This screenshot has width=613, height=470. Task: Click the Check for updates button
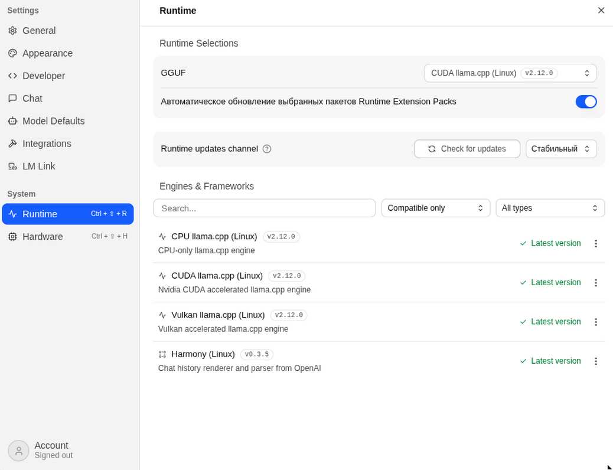click(467, 149)
